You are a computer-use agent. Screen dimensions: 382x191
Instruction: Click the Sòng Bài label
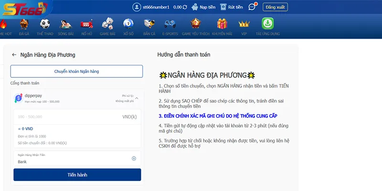click(65, 34)
